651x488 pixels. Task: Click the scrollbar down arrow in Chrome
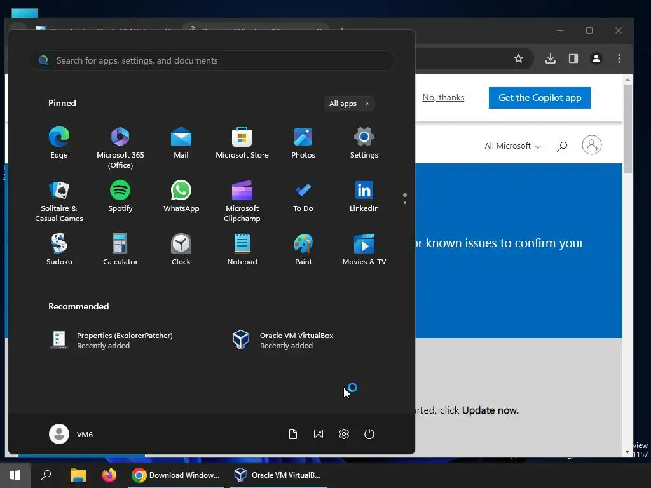[627, 452]
